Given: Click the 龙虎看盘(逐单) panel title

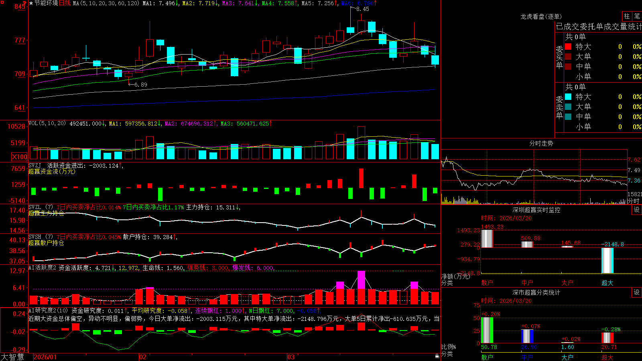Looking at the screenshot, I should (x=541, y=16).
